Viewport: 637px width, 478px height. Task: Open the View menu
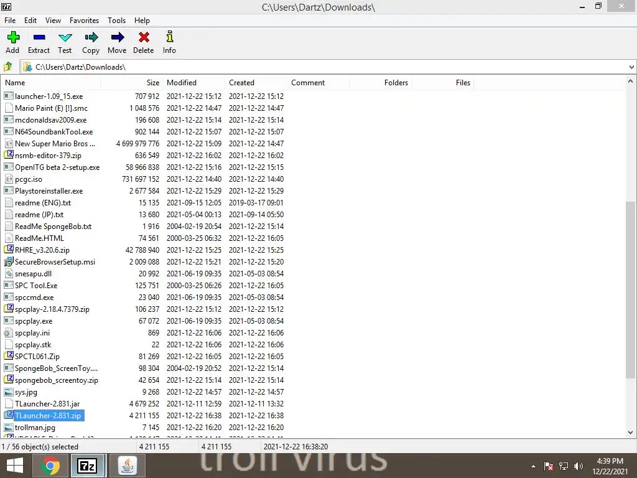click(53, 21)
